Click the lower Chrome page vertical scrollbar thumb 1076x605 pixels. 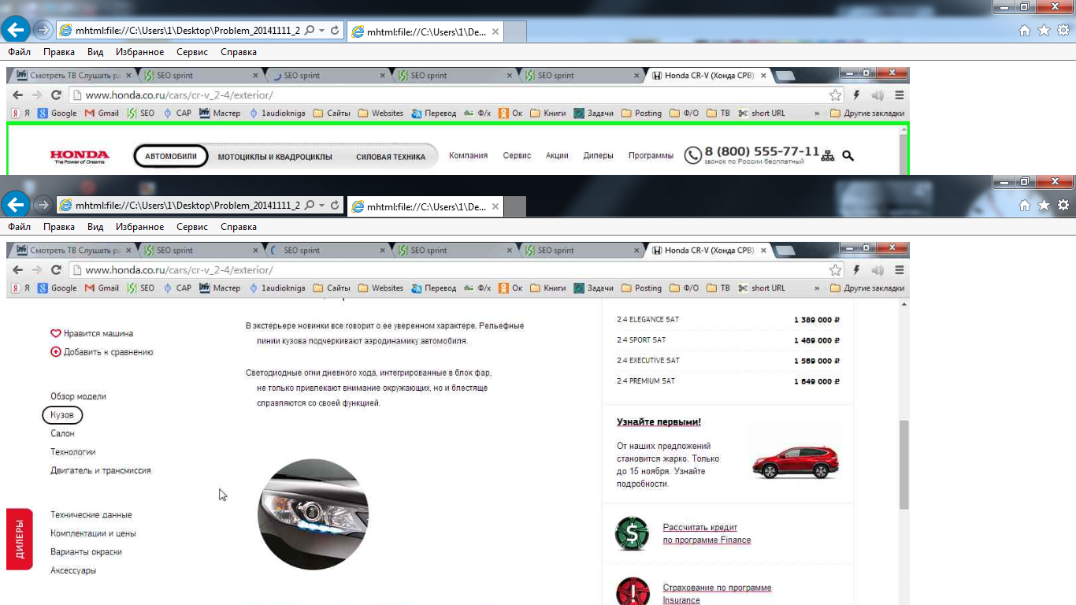pos(903,464)
